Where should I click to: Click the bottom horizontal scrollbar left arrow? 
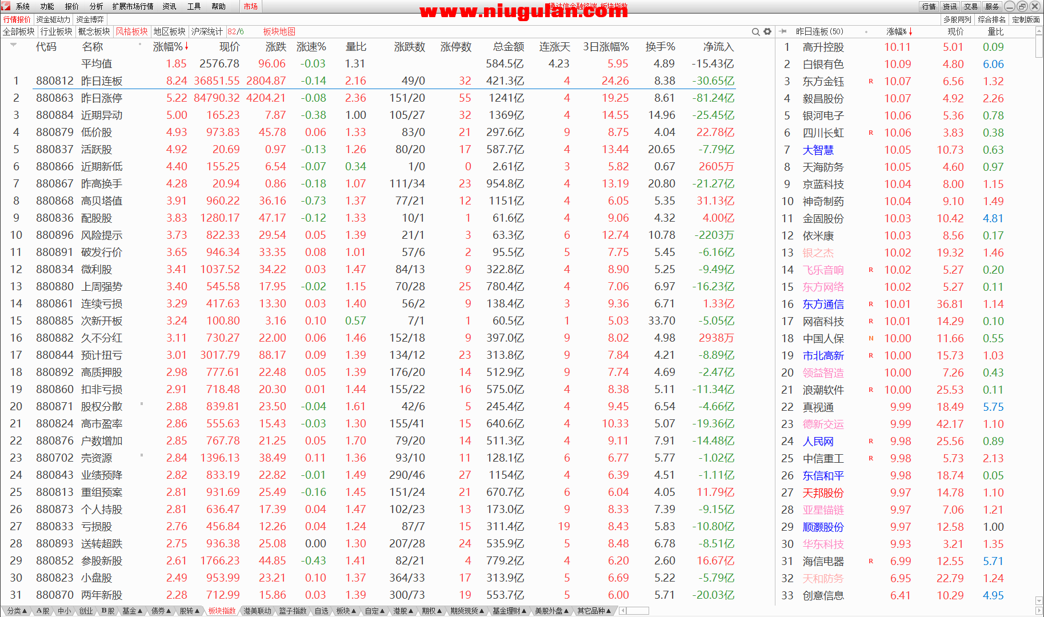tap(623, 611)
